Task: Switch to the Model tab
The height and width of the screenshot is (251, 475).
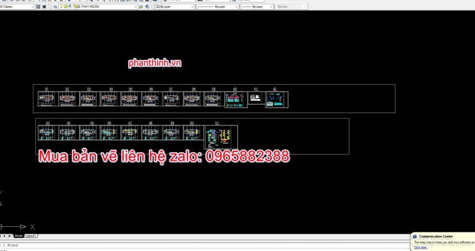Action: click(x=19, y=236)
